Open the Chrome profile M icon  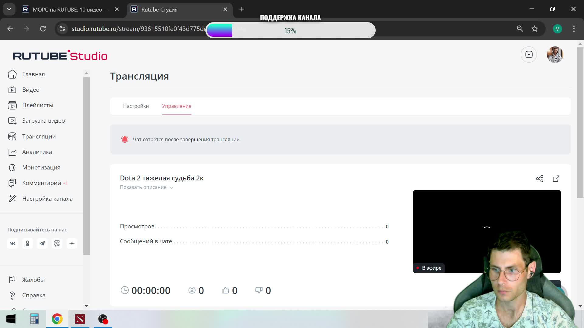pos(557,29)
